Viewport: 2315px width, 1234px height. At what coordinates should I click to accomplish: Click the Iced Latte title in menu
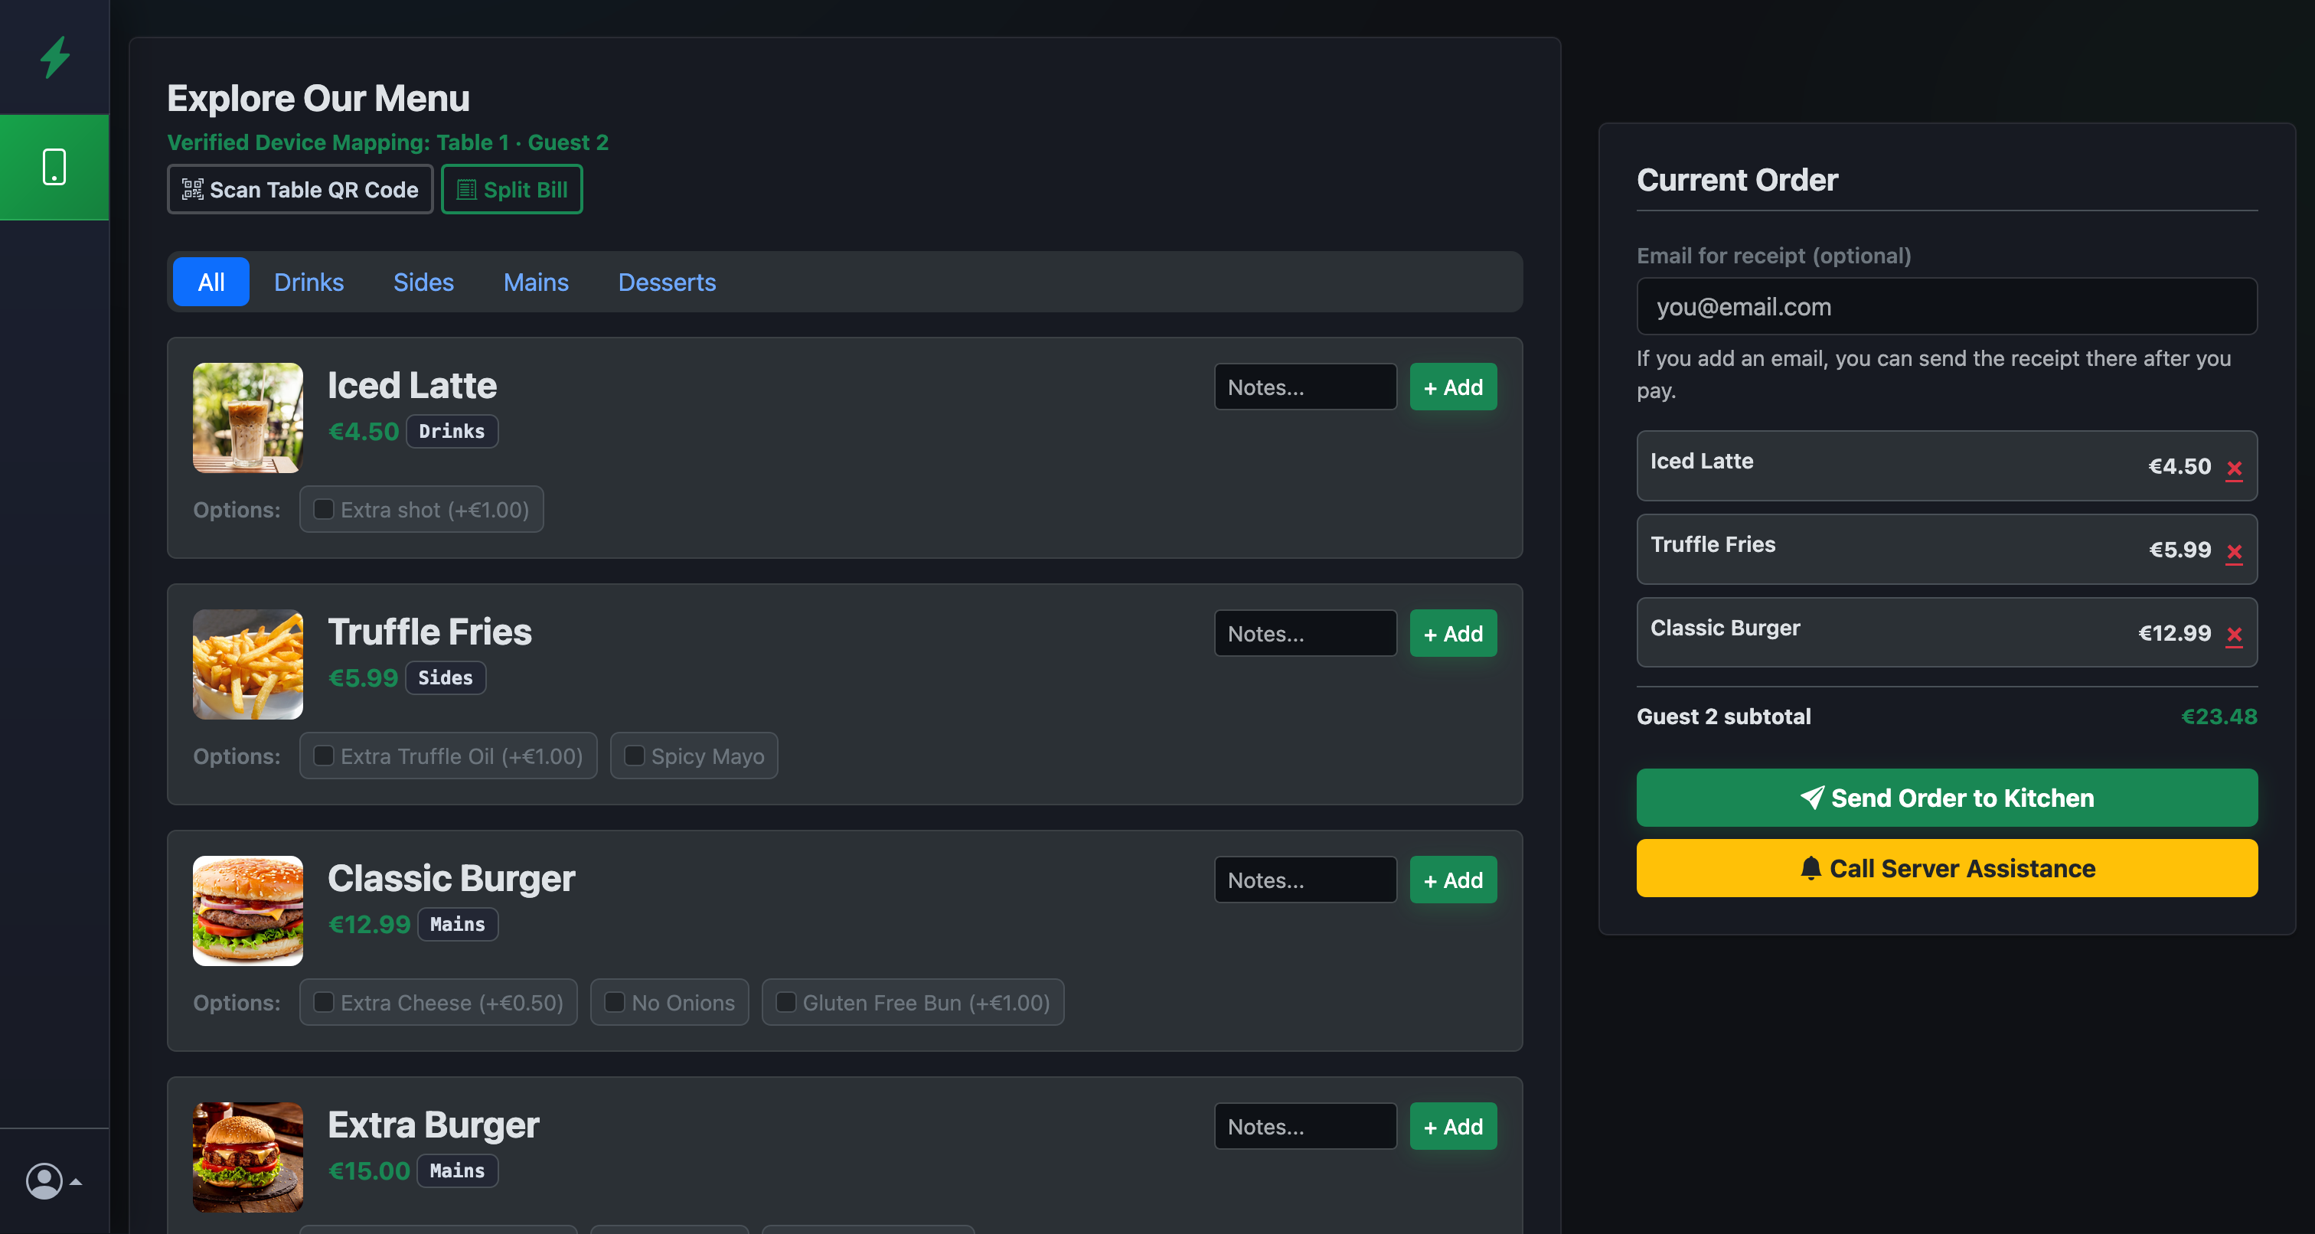coord(412,386)
